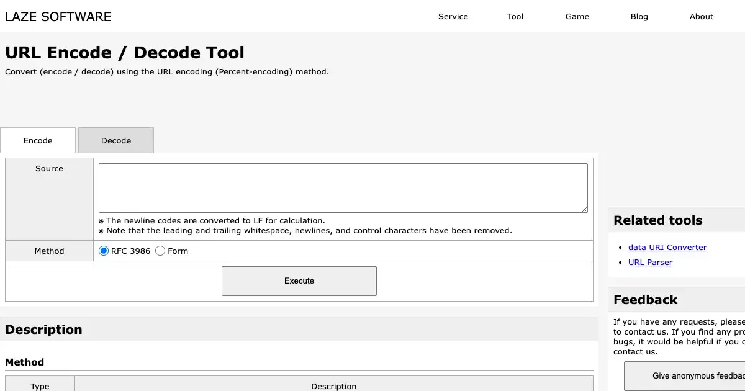Open the URL Parser related tool
This screenshot has height=391, width=745.
click(650, 263)
